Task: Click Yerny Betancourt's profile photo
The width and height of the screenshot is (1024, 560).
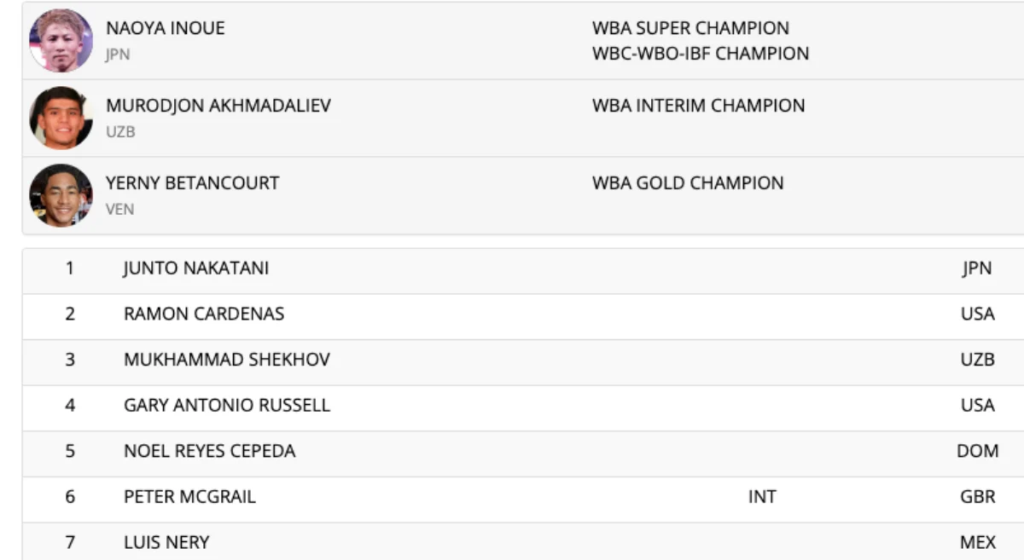Action: pyautogui.click(x=61, y=195)
